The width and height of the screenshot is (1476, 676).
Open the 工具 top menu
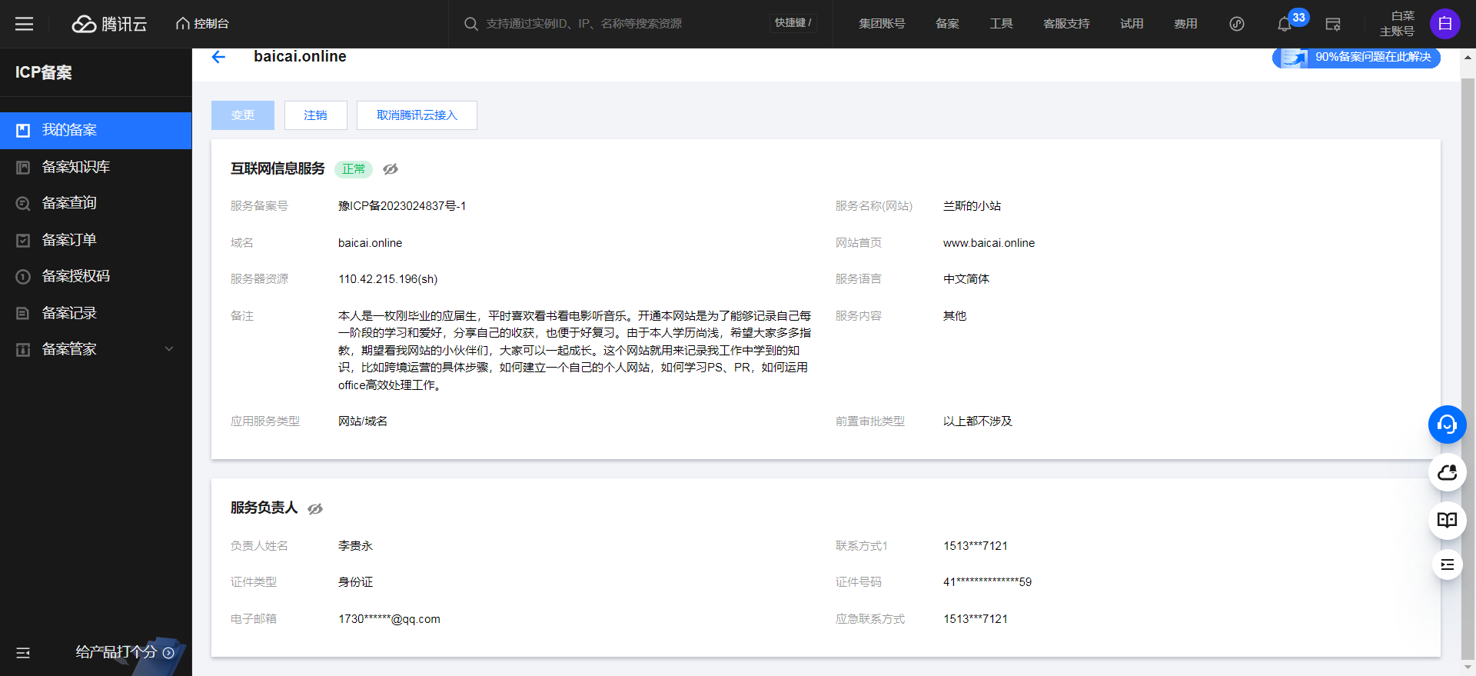(1001, 24)
